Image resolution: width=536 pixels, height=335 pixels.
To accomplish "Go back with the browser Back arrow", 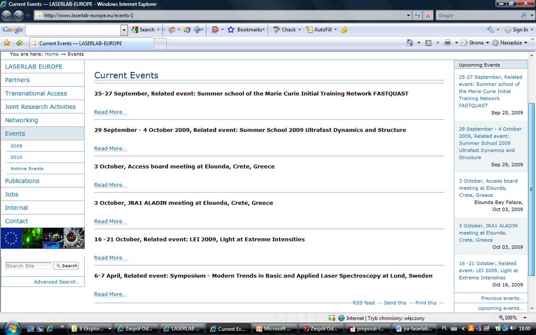I will (x=6, y=15).
